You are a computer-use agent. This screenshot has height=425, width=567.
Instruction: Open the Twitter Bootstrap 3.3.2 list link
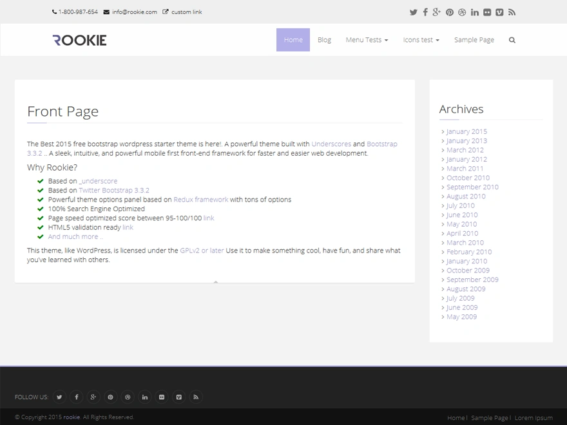[114, 191]
